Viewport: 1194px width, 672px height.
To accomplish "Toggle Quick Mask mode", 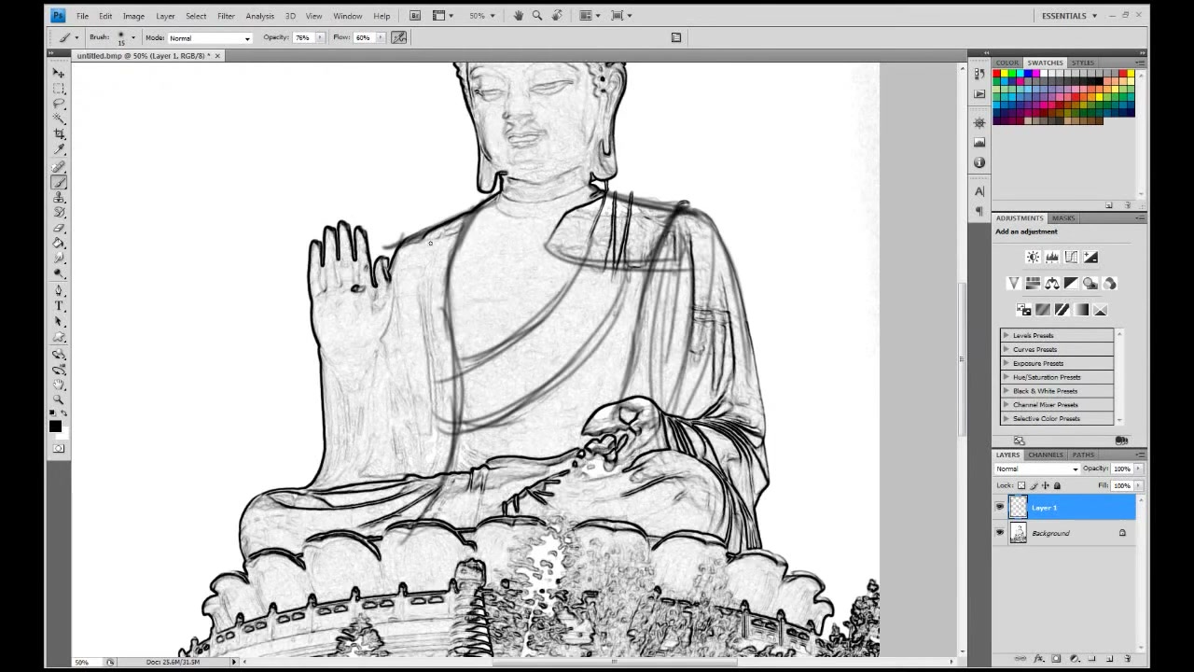I will [59, 449].
